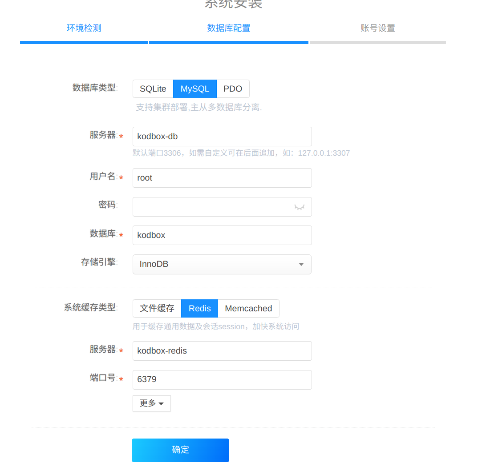Viewport: 482px width, 463px height.
Task: Click the 默认端口3306 hint text
Action: 241,153
